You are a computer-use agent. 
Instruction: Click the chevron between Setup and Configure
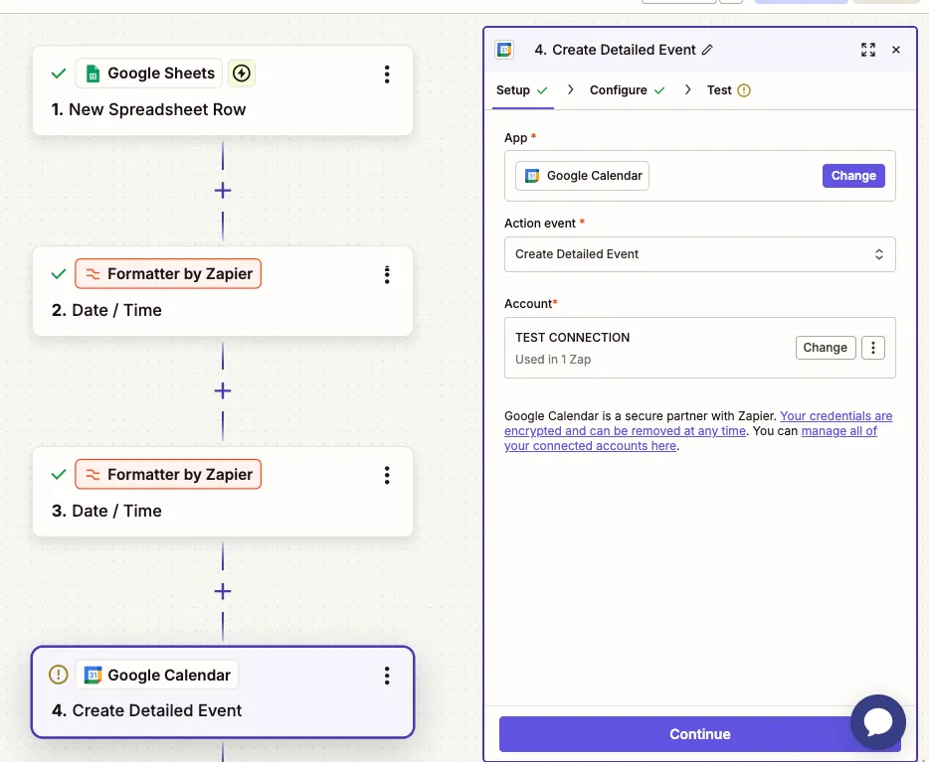tap(570, 90)
